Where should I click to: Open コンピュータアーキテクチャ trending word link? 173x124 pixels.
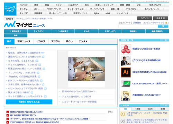point(153,23)
